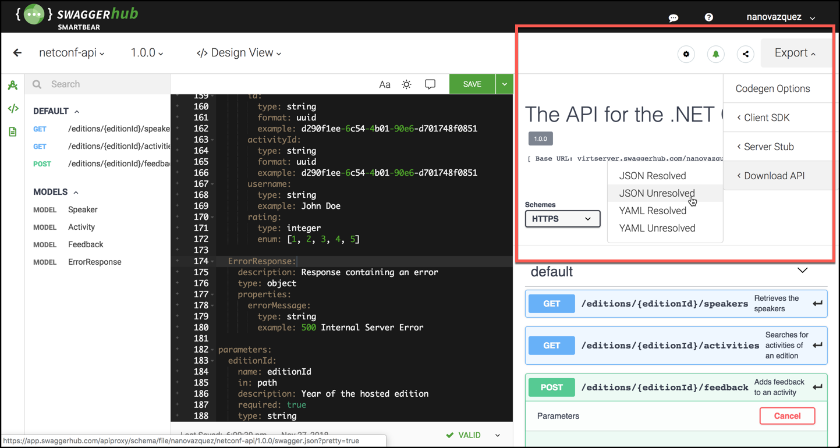Click the Parameters label in POST section

coord(558,416)
